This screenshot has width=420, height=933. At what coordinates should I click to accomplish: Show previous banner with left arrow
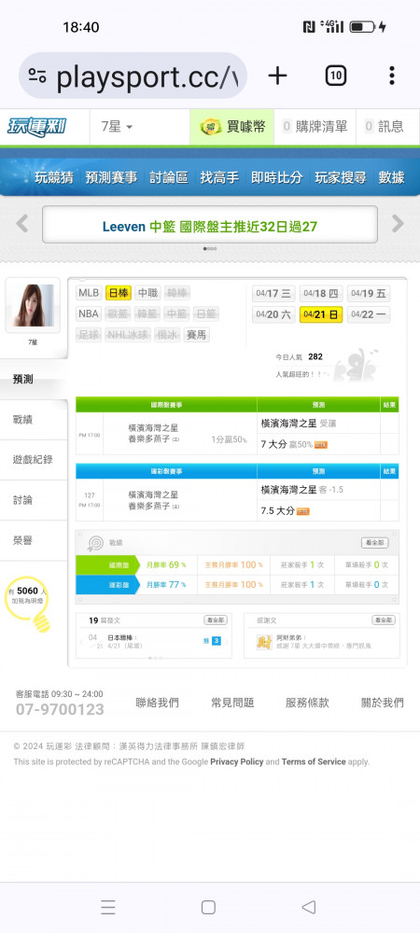(x=22, y=224)
